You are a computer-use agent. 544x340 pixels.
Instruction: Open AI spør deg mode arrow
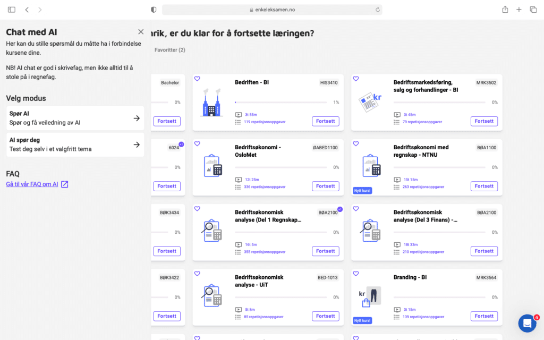[x=137, y=144]
